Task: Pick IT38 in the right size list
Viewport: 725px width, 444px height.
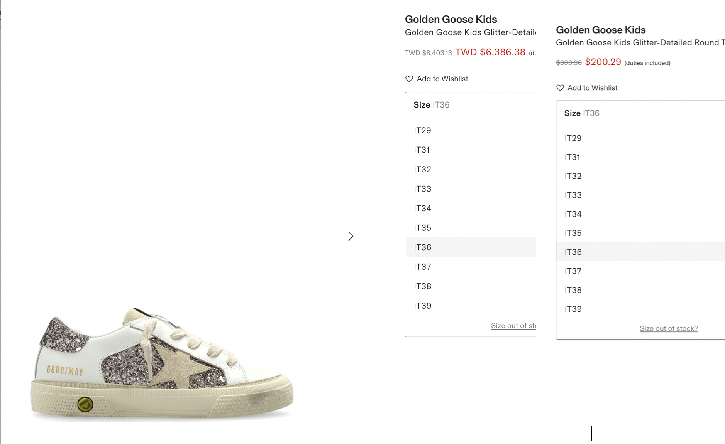Action: click(573, 290)
